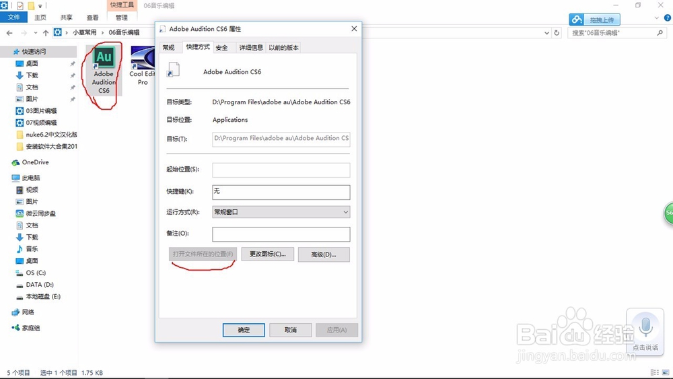Select the 快捷方式 tab in properties
Image resolution: width=673 pixels, height=379 pixels.
pos(198,46)
